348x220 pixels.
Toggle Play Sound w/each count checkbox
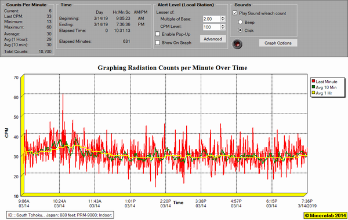(x=235, y=13)
